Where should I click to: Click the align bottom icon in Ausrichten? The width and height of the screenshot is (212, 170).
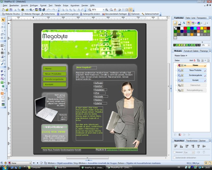(181, 146)
